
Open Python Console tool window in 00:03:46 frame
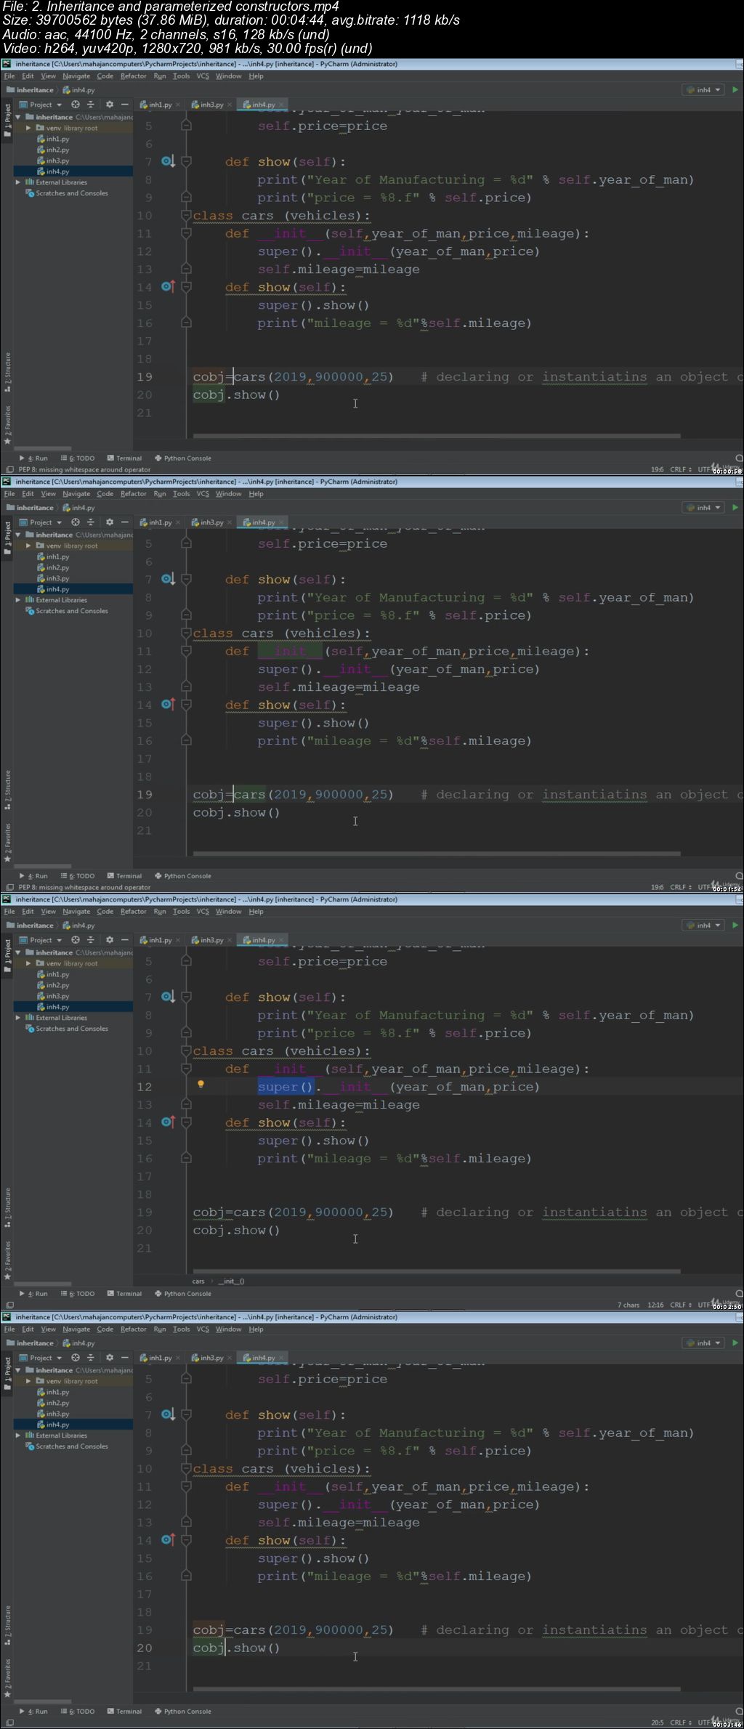[182, 1712]
